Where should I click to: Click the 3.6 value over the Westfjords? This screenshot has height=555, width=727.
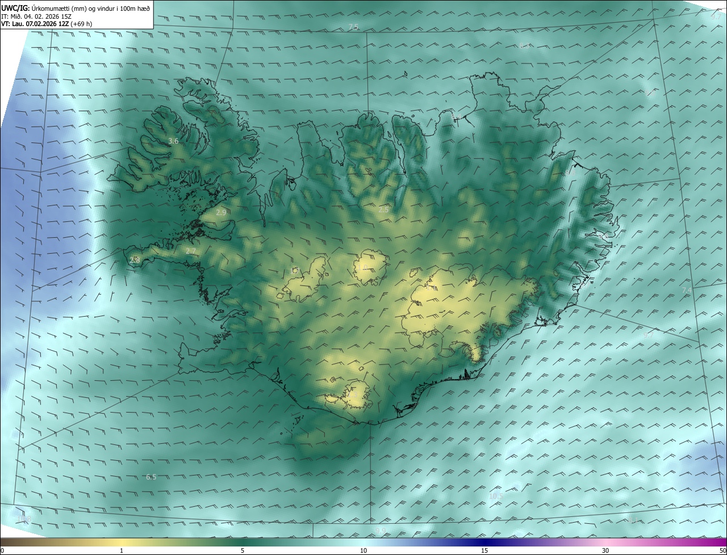(x=174, y=141)
